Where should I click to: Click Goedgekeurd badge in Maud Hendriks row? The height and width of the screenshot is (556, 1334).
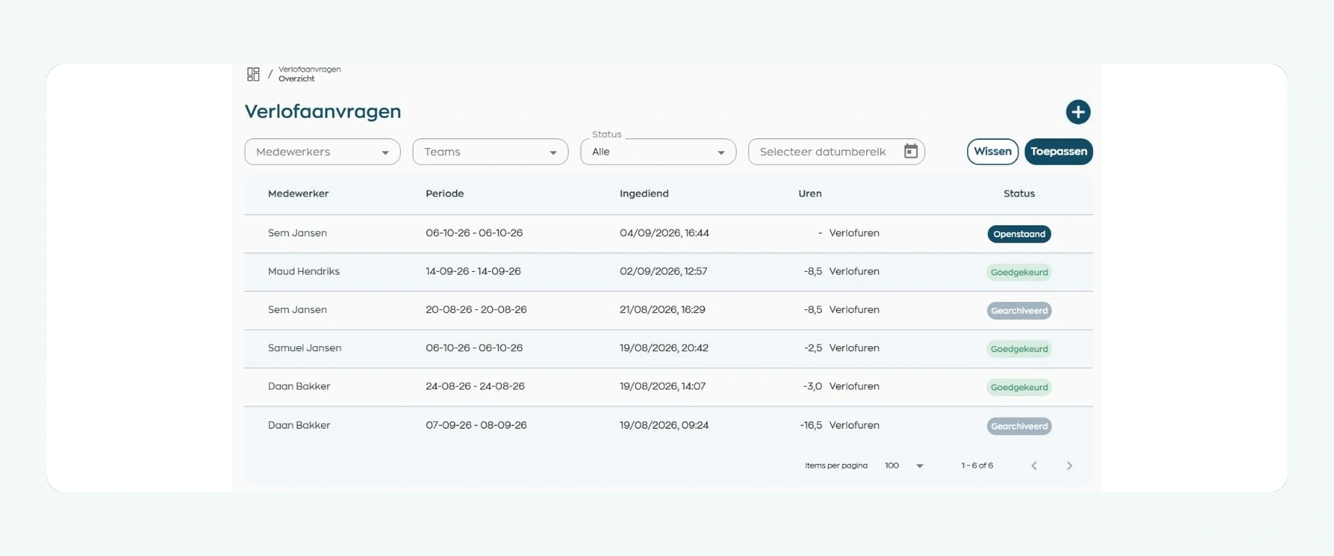point(1019,272)
